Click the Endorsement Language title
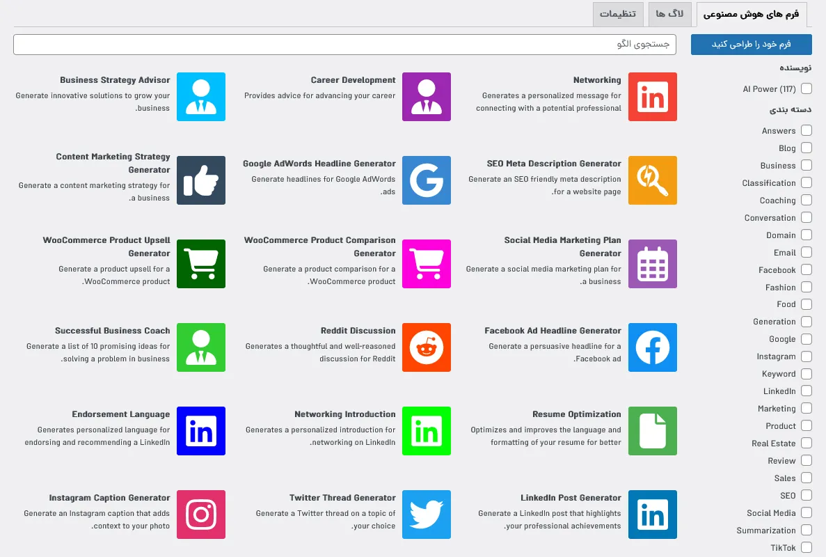 (x=120, y=414)
